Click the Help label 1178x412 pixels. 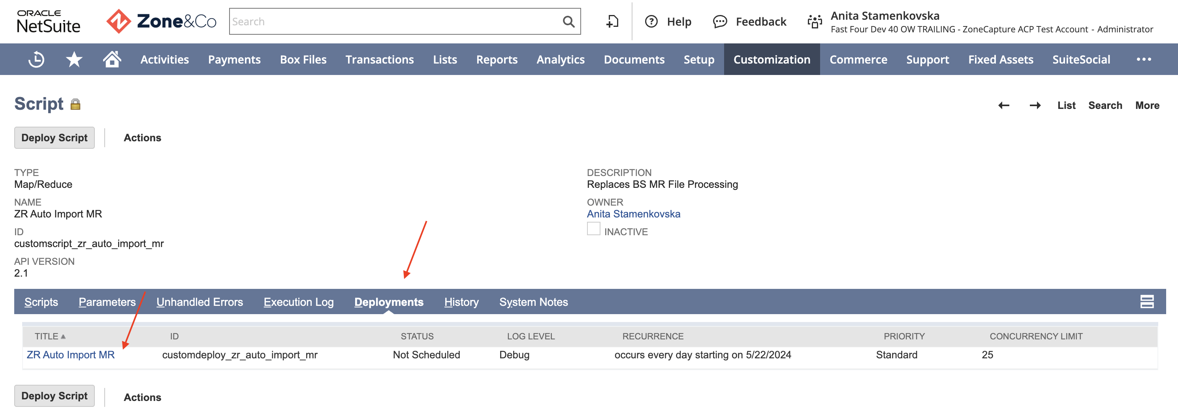pyautogui.click(x=679, y=21)
